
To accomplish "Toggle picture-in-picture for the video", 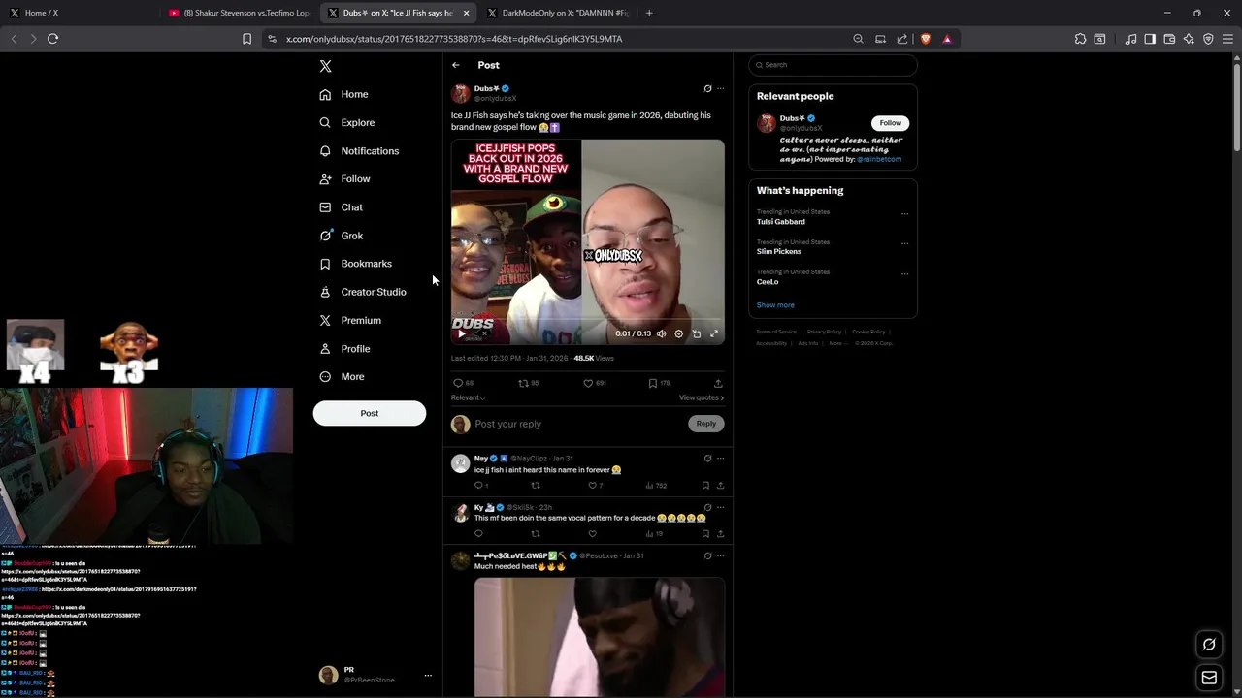I will [x=696, y=333].
